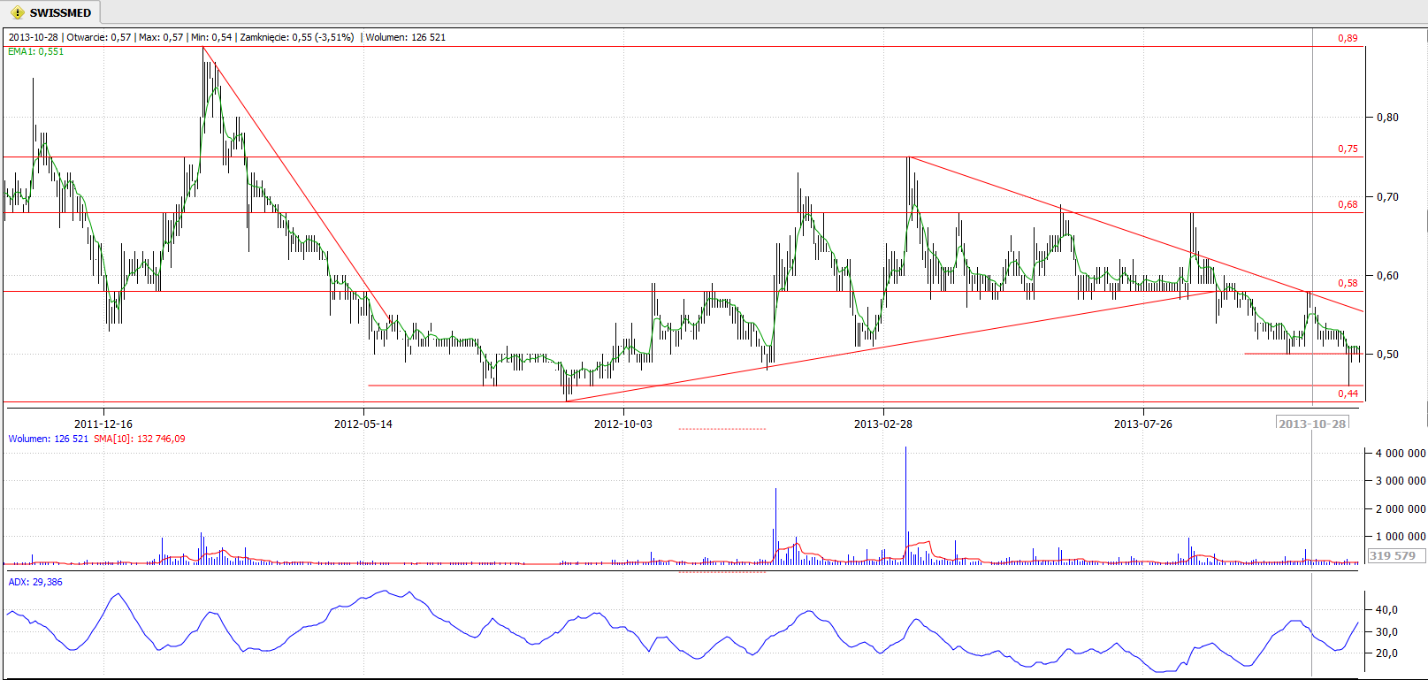Screen dimensions: 1428x680
Task: Click the 4 000 000 volume axis label
Action: tap(1401, 453)
